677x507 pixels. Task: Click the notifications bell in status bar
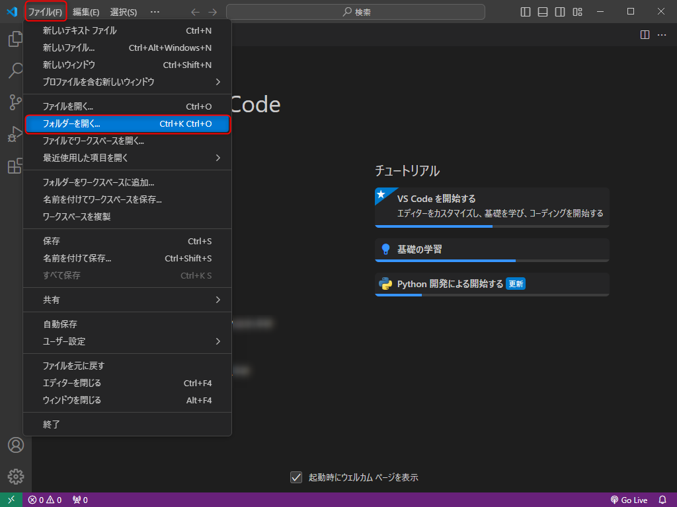[662, 500]
